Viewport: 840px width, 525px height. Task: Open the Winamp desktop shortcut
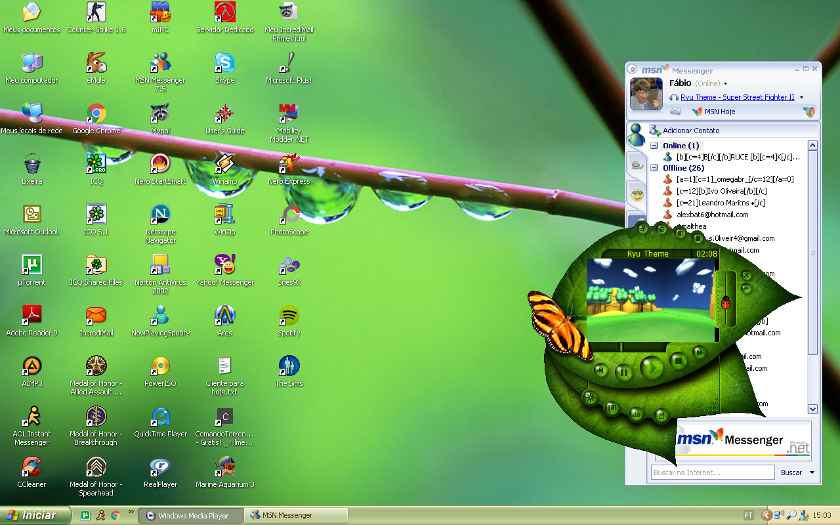click(x=224, y=163)
